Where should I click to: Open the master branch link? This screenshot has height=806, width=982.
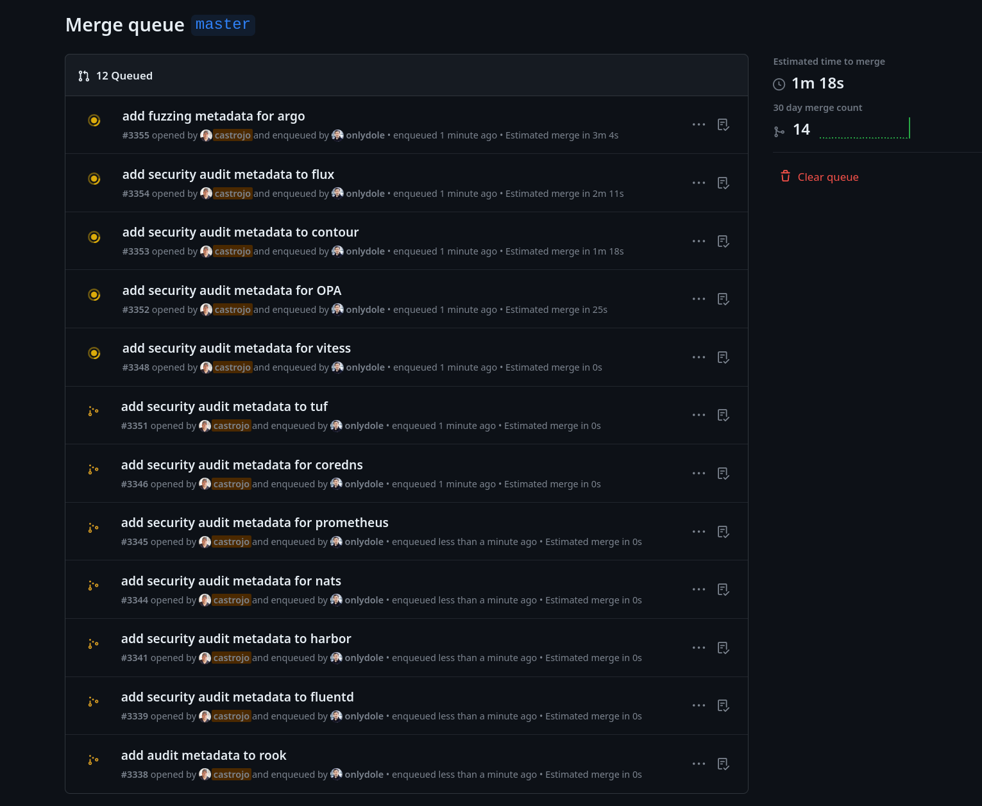223,25
